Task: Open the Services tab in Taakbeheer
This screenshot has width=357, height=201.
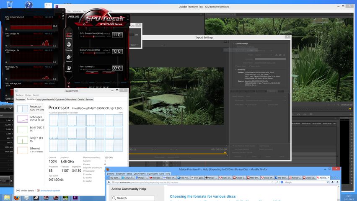Action: [90, 100]
